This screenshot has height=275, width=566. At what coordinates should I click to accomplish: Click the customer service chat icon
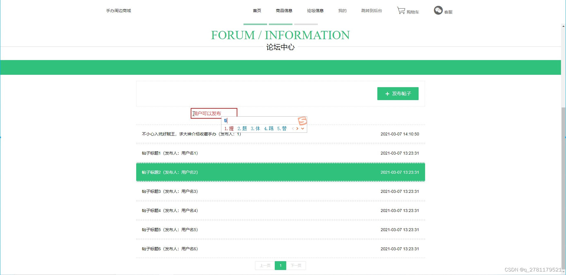coord(438,10)
